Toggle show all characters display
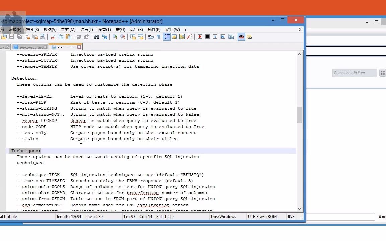Viewport: 386px width, 241px height. pyautogui.click(x=158, y=37)
